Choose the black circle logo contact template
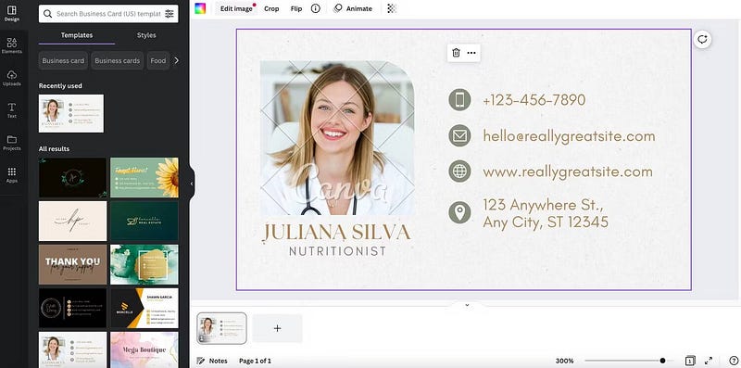 pyautogui.click(x=73, y=308)
